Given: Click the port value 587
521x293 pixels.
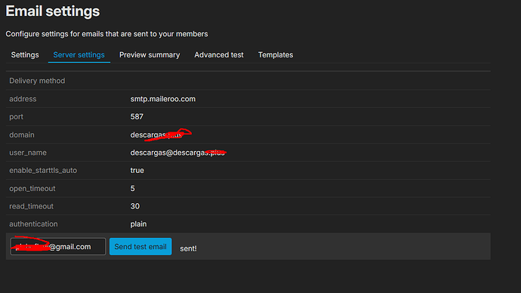Looking at the screenshot, I should pos(137,116).
